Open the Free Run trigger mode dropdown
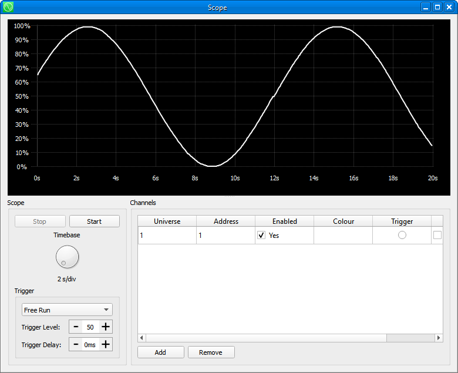Screen dimensions: 458x373 tap(67, 310)
